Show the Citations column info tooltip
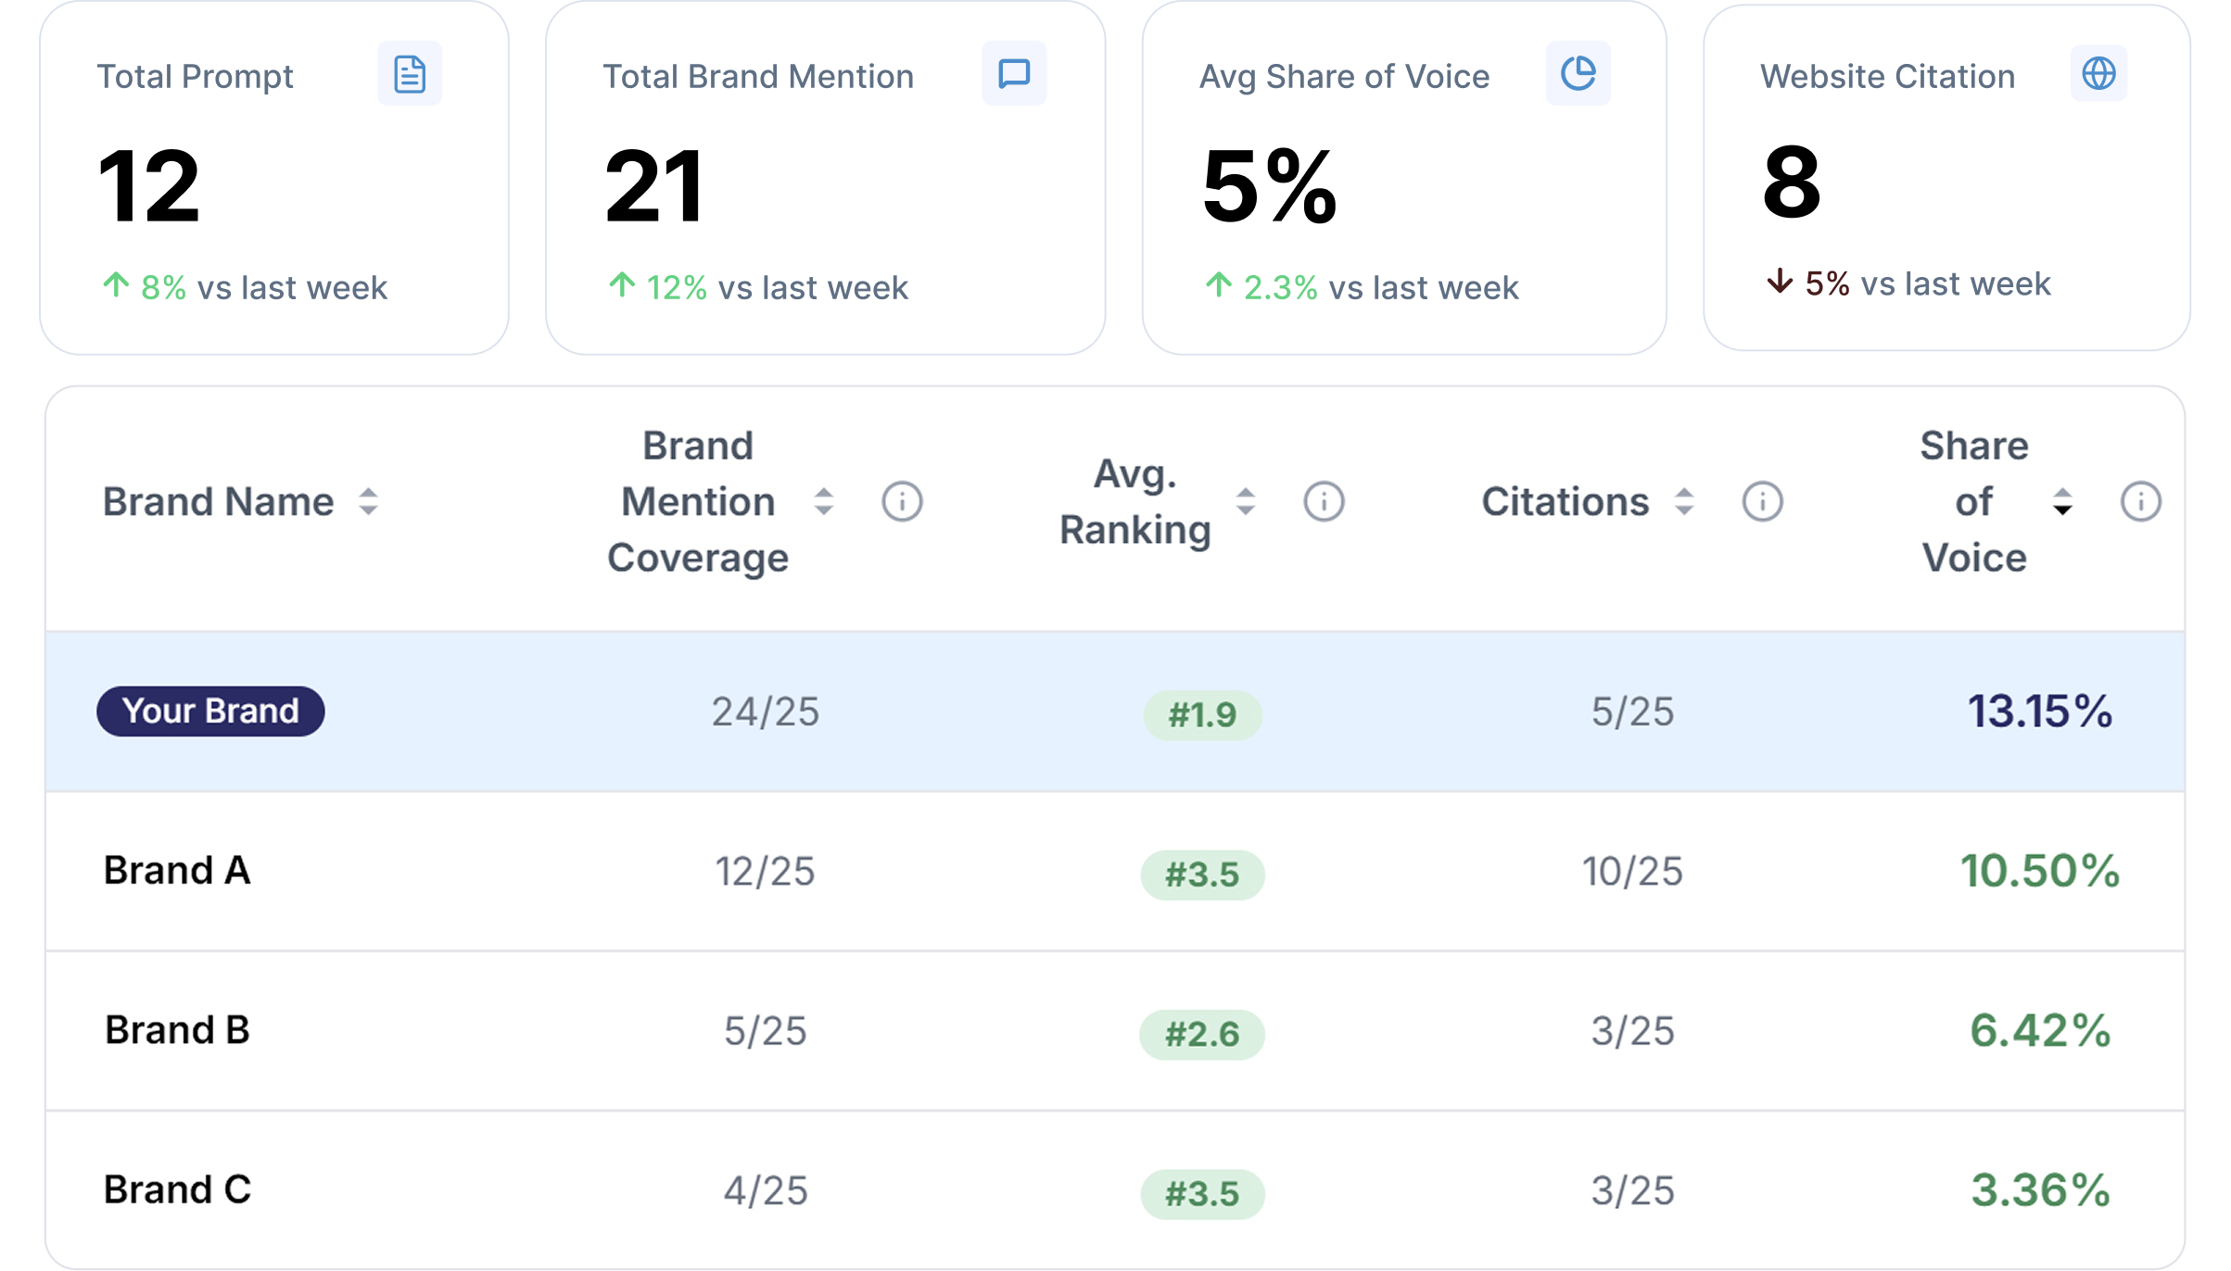 (1762, 502)
